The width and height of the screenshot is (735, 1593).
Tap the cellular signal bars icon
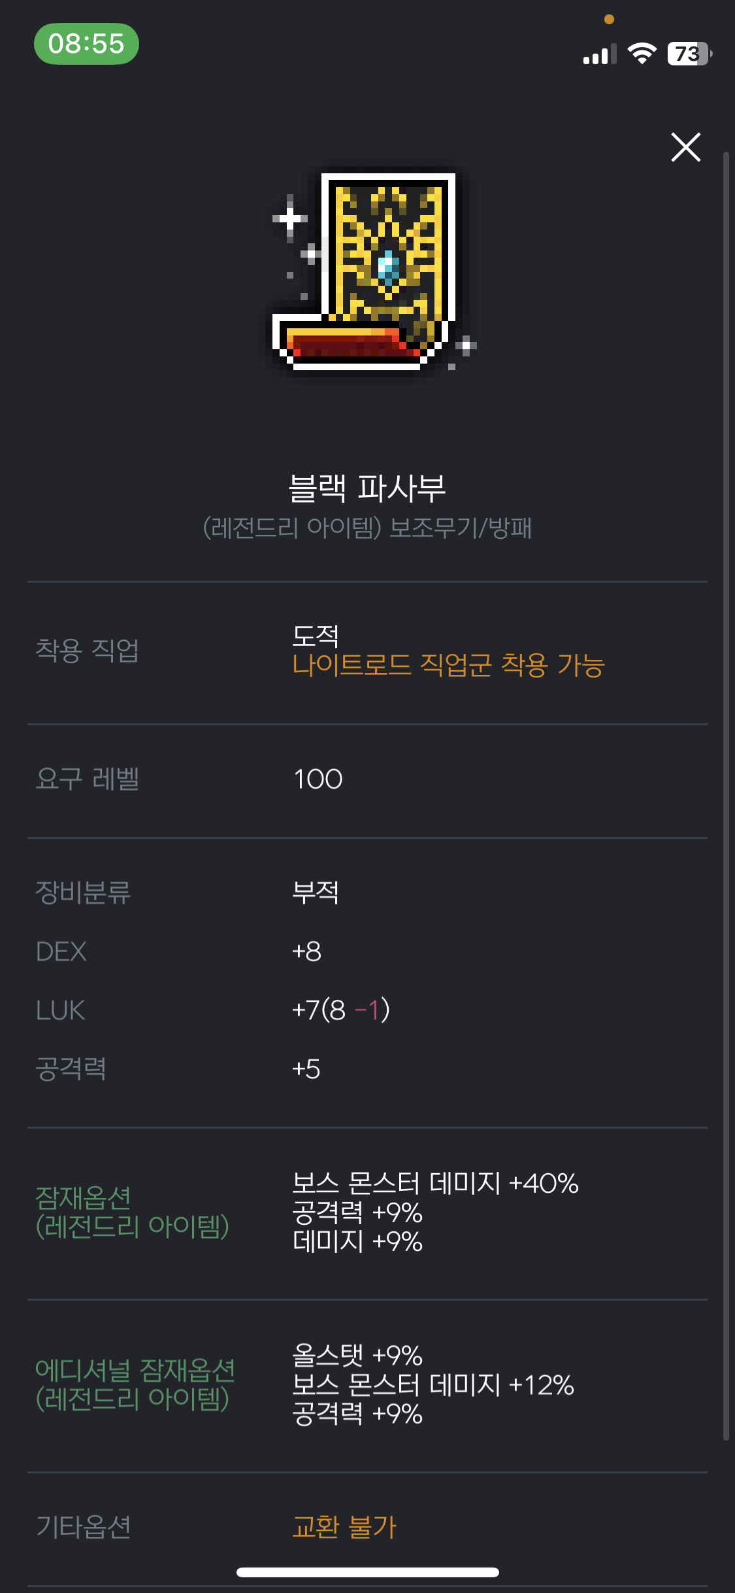(x=600, y=54)
